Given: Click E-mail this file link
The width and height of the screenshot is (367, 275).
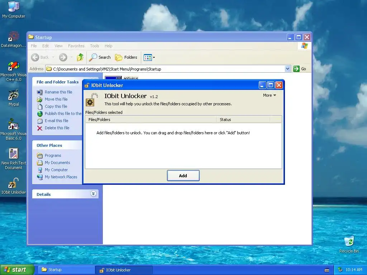Looking at the screenshot, I should click(x=56, y=121).
